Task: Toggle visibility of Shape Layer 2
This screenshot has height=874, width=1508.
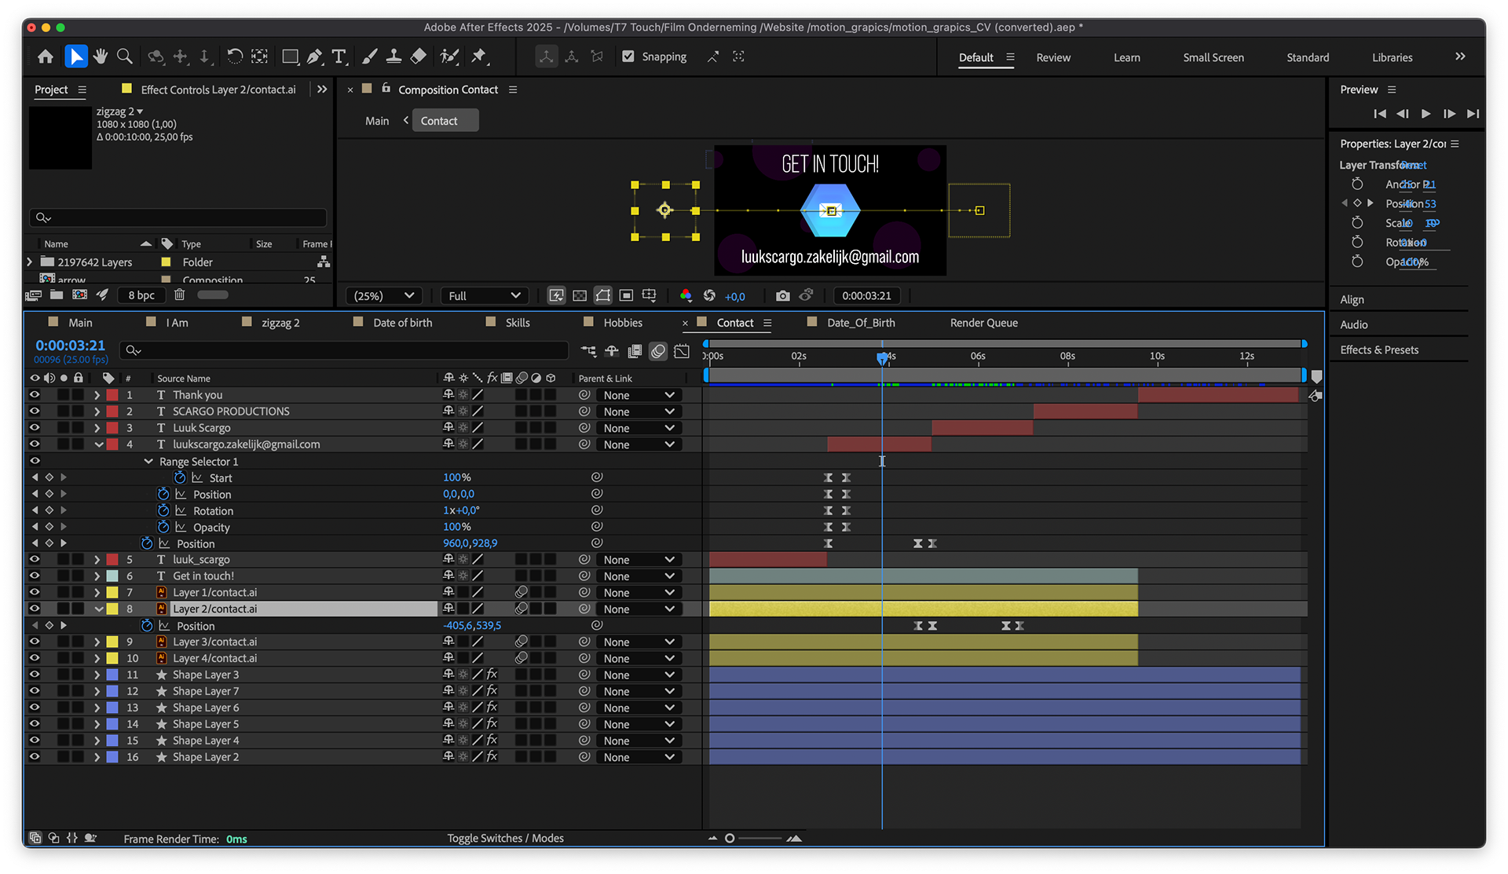Action: click(35, 757)
